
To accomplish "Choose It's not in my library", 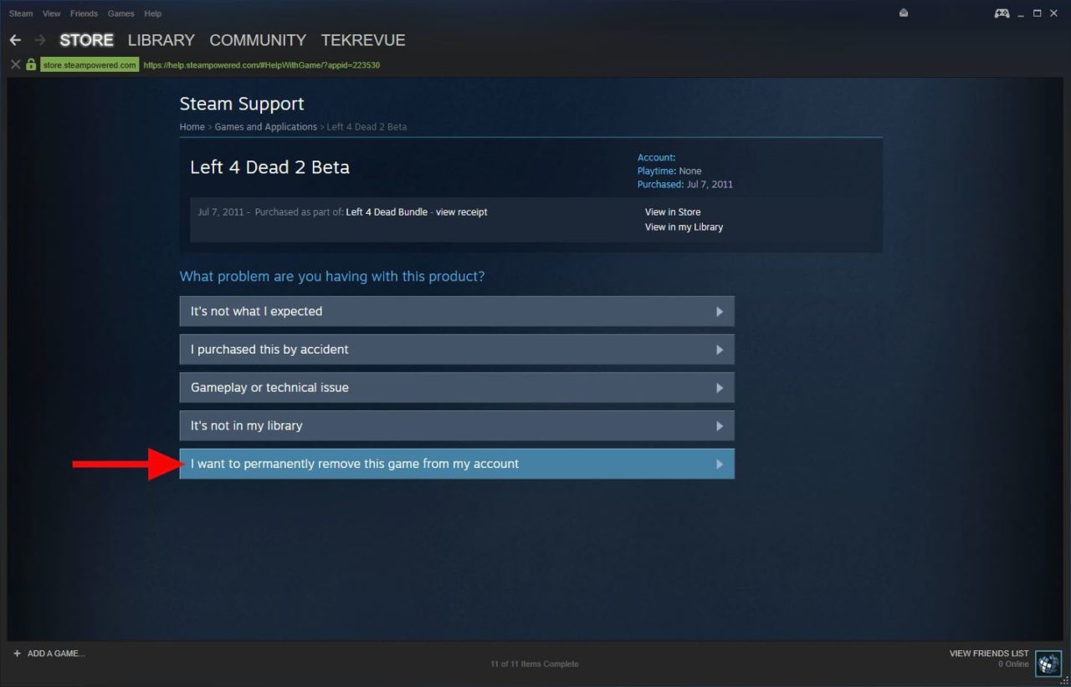I will coord(457,425).
